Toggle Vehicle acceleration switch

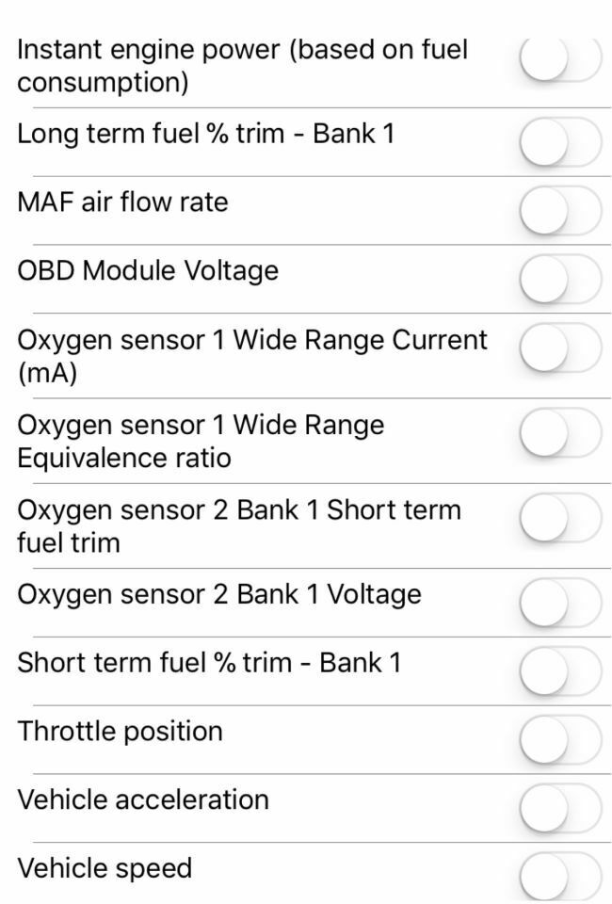pyautogui.click(x=561, y=807)
